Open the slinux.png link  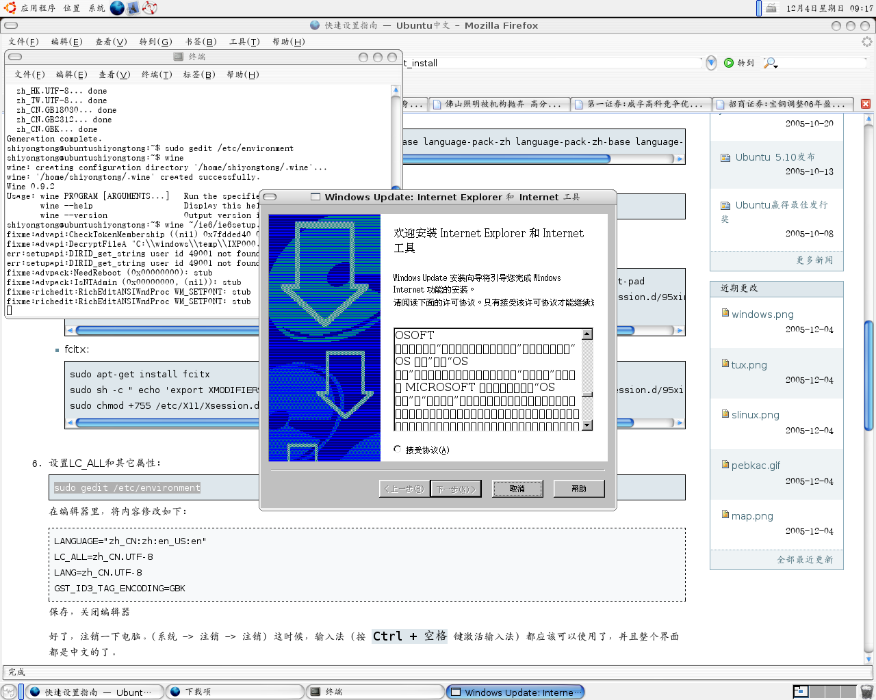(756, 415)
